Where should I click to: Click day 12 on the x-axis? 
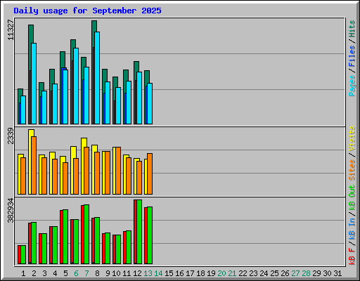coord(137,273)
